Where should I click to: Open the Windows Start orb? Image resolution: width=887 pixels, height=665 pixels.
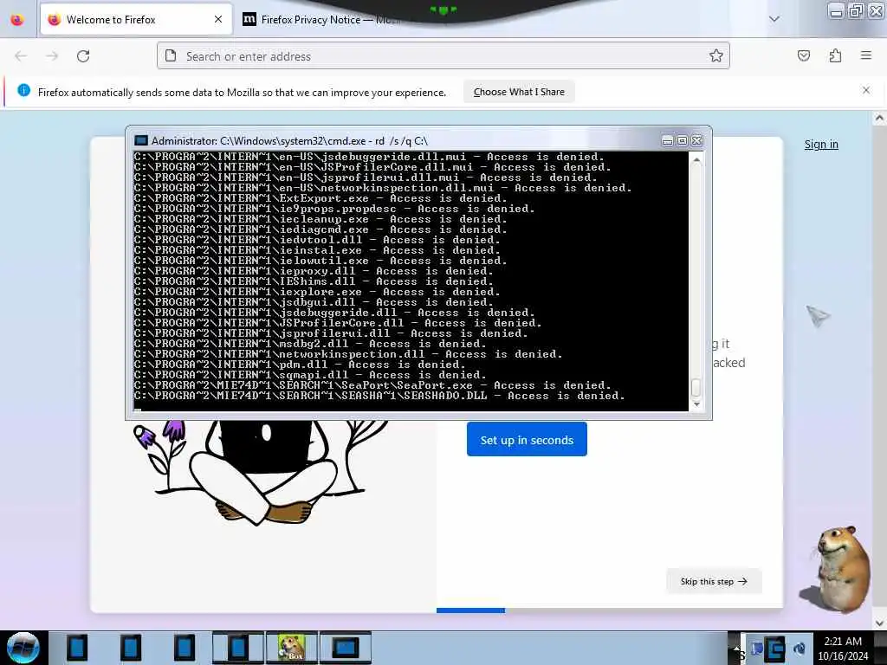pyautogui.click(x=23, y=648)
